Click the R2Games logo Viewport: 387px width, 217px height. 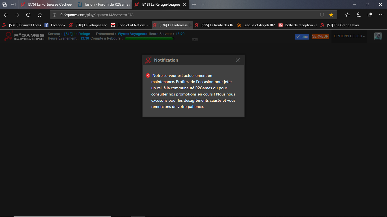pyautogui.click(x=24, y=36)
